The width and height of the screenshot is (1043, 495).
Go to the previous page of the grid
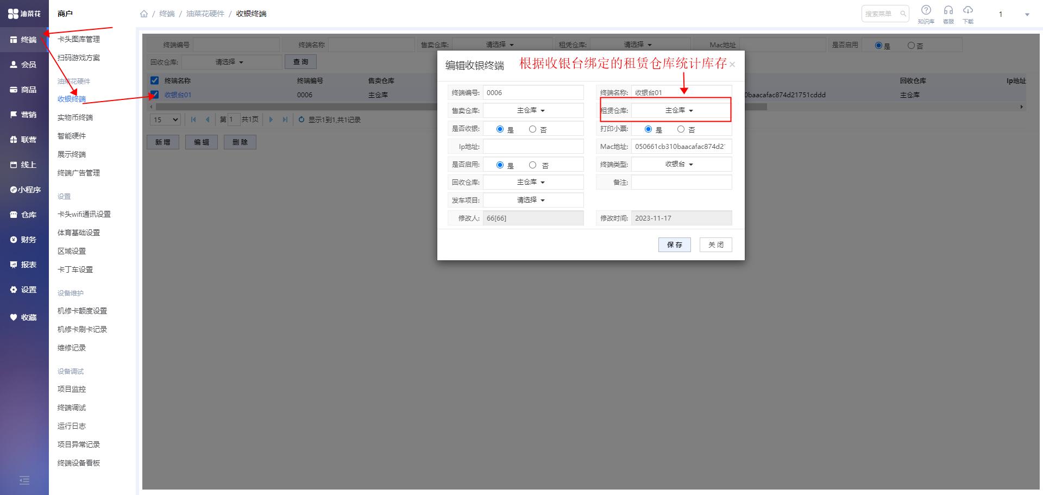pos(208,120)
